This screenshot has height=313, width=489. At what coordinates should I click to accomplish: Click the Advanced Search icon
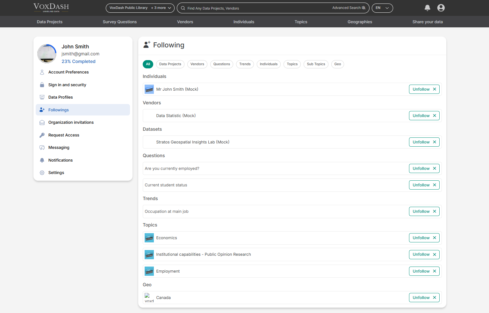coord(363,8)
